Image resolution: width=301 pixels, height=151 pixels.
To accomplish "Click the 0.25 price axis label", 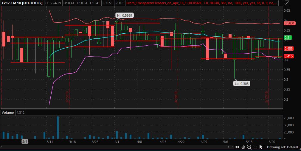I will (287, 89).
